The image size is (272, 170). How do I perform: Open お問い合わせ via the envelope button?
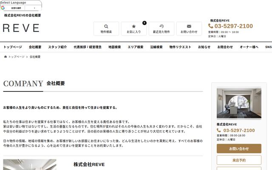pyautogui.click(x=189, y=28)
